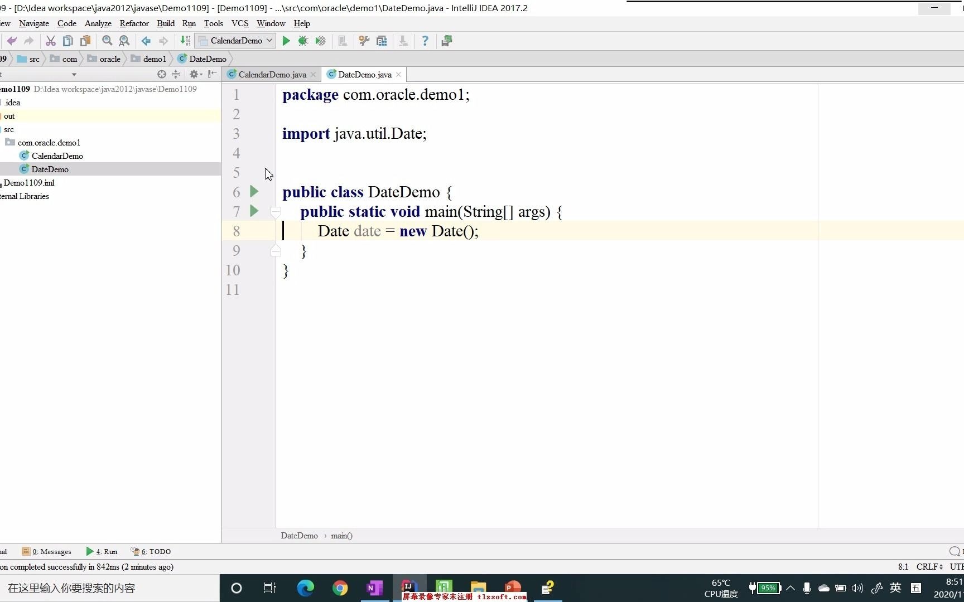Open the 0: Messages tool window
The image size is (964, 602).
[x=47, y=551]
